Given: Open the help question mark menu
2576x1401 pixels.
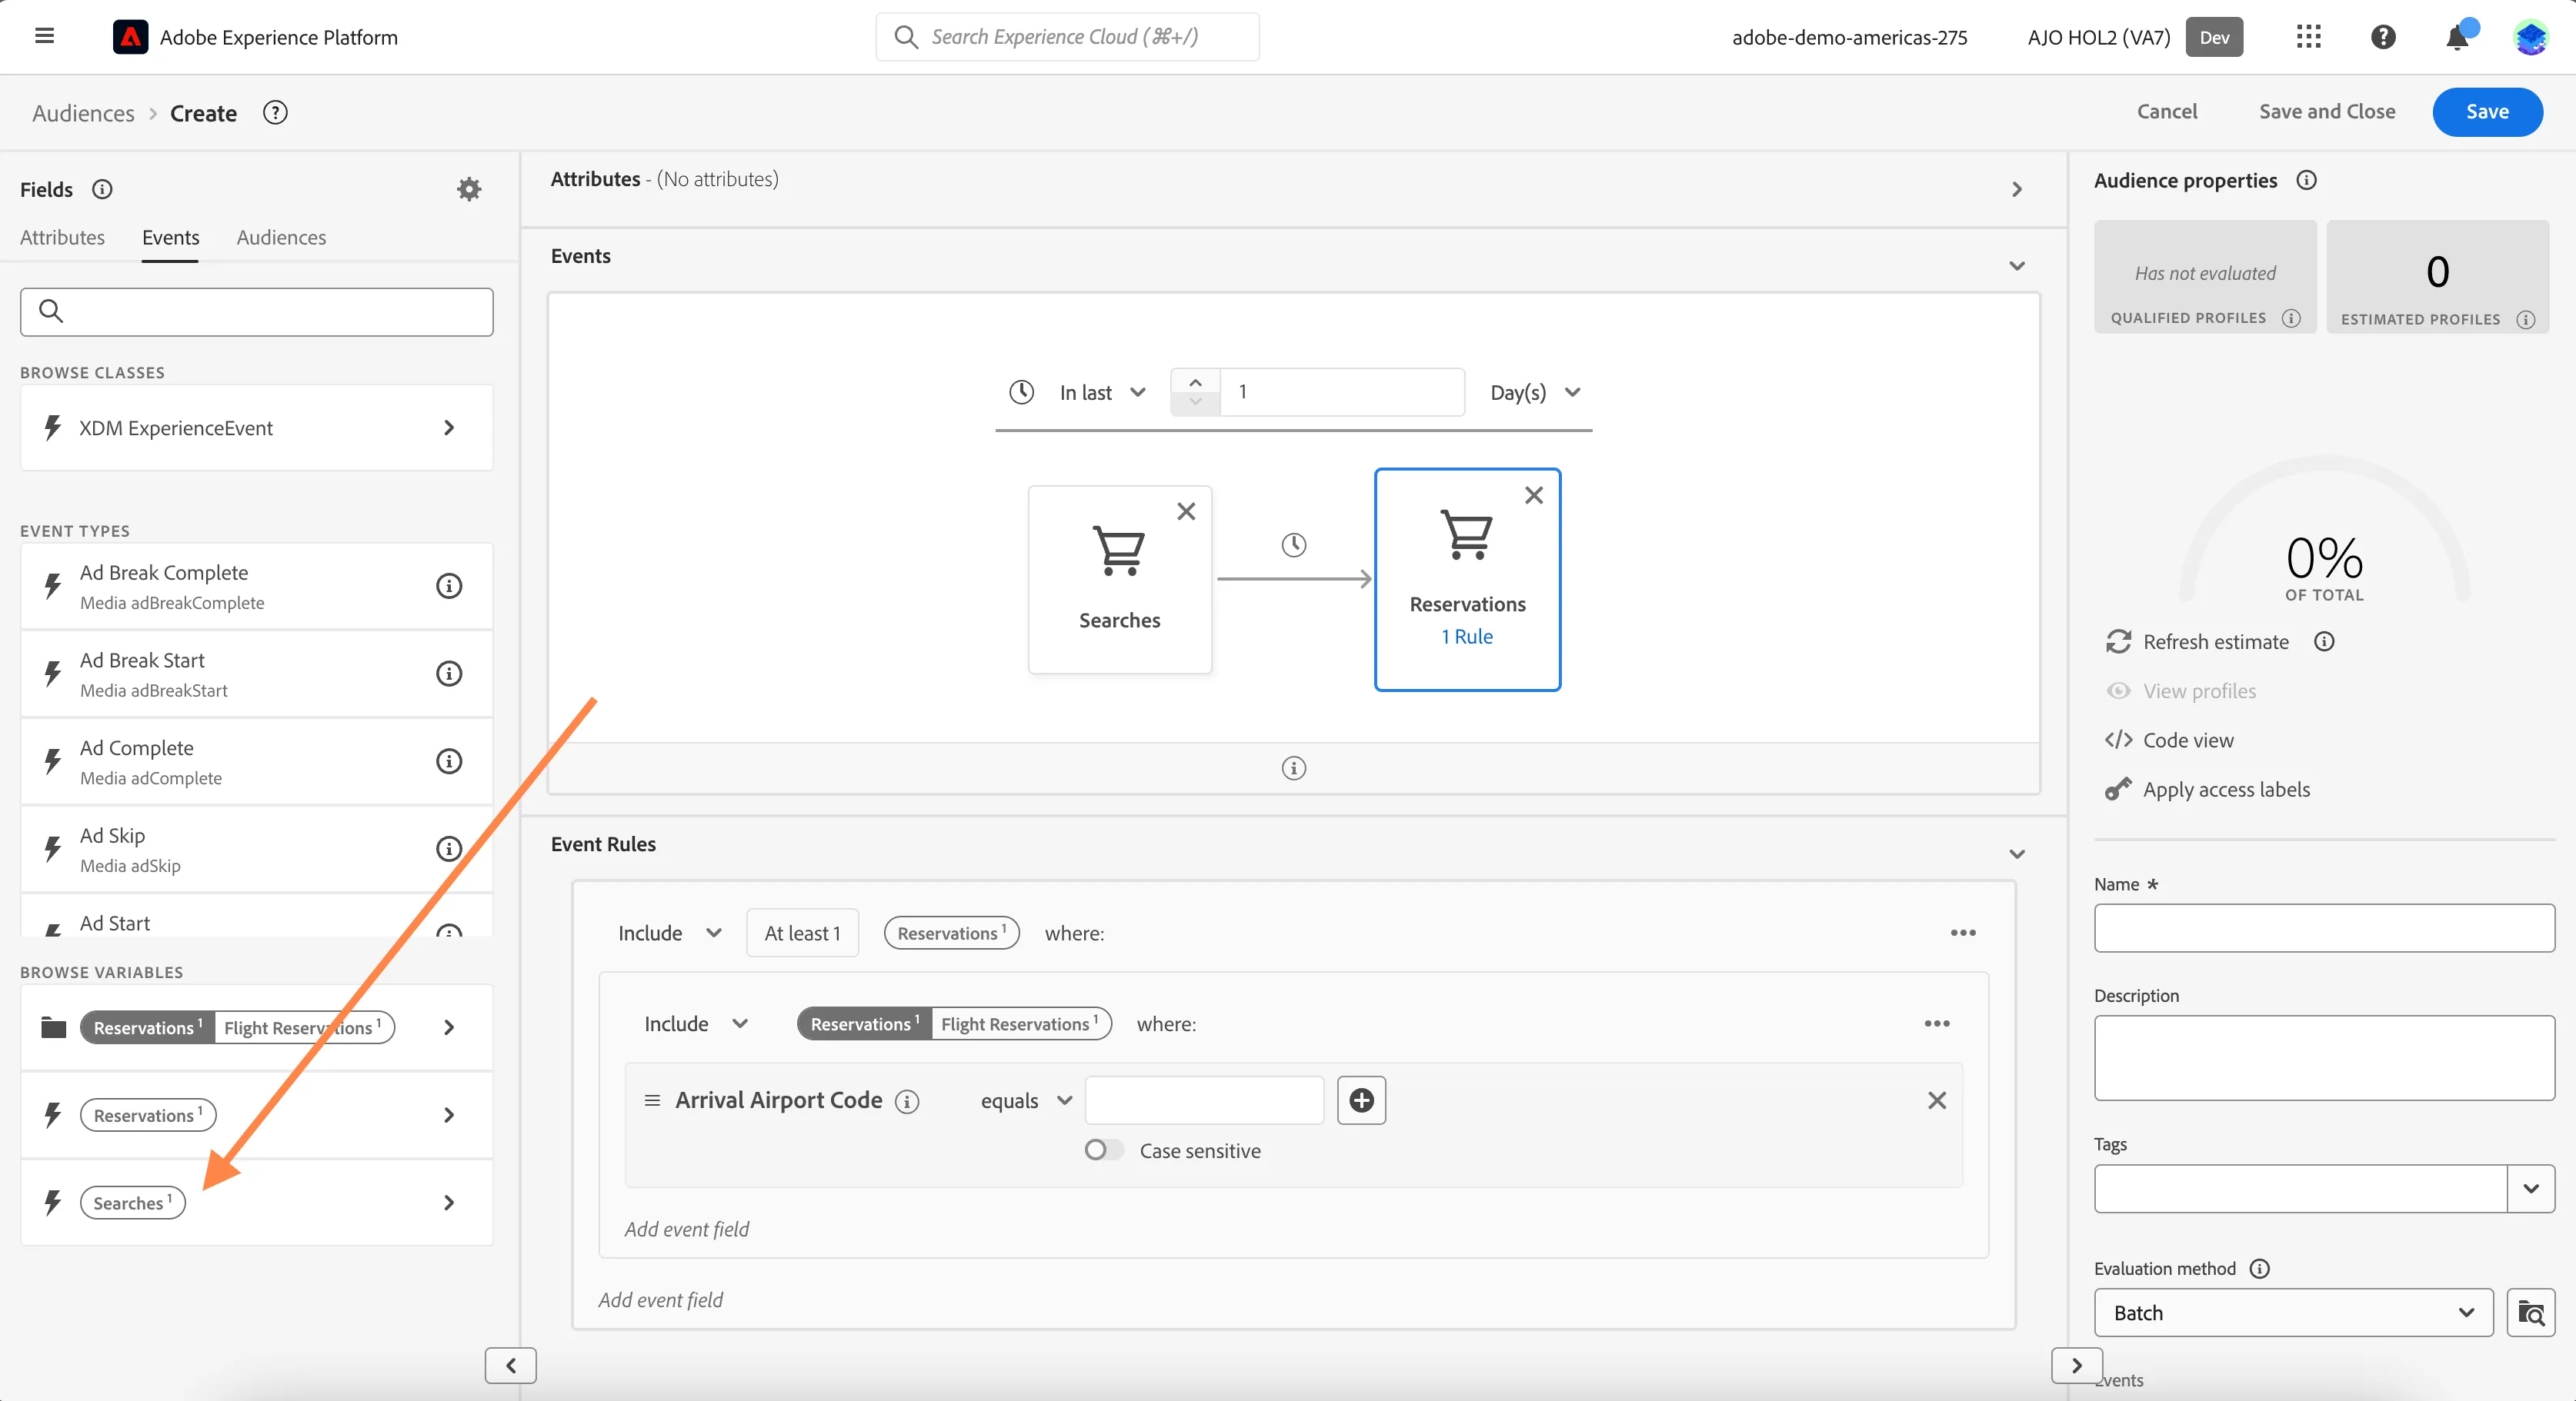Looking at the screenshot, I should pos(2383,37).
